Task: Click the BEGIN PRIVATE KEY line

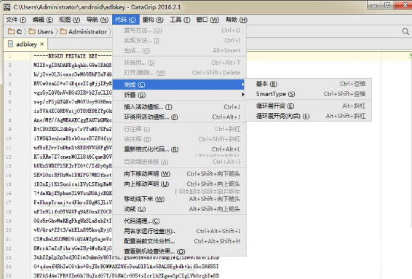Action: (73, 56)
